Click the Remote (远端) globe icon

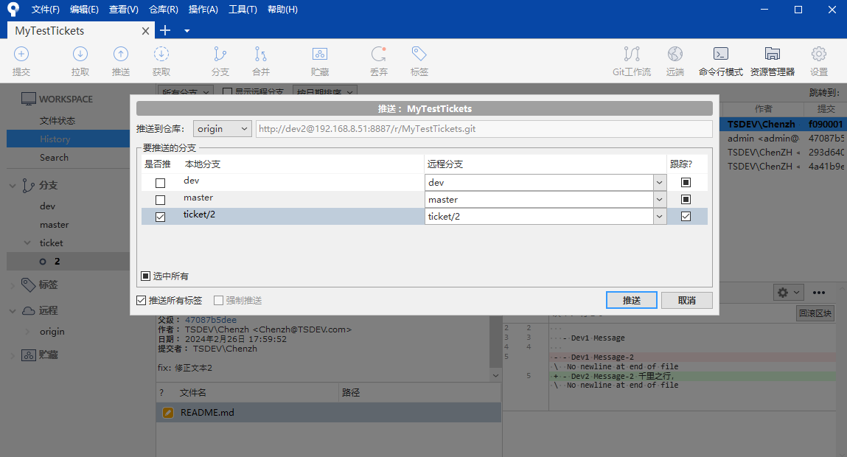click(675, 54)
